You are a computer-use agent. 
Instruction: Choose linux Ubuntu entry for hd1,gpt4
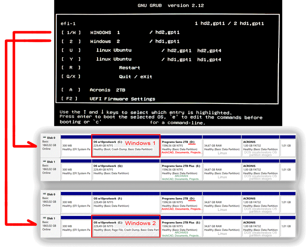click(x=142, y=59)
